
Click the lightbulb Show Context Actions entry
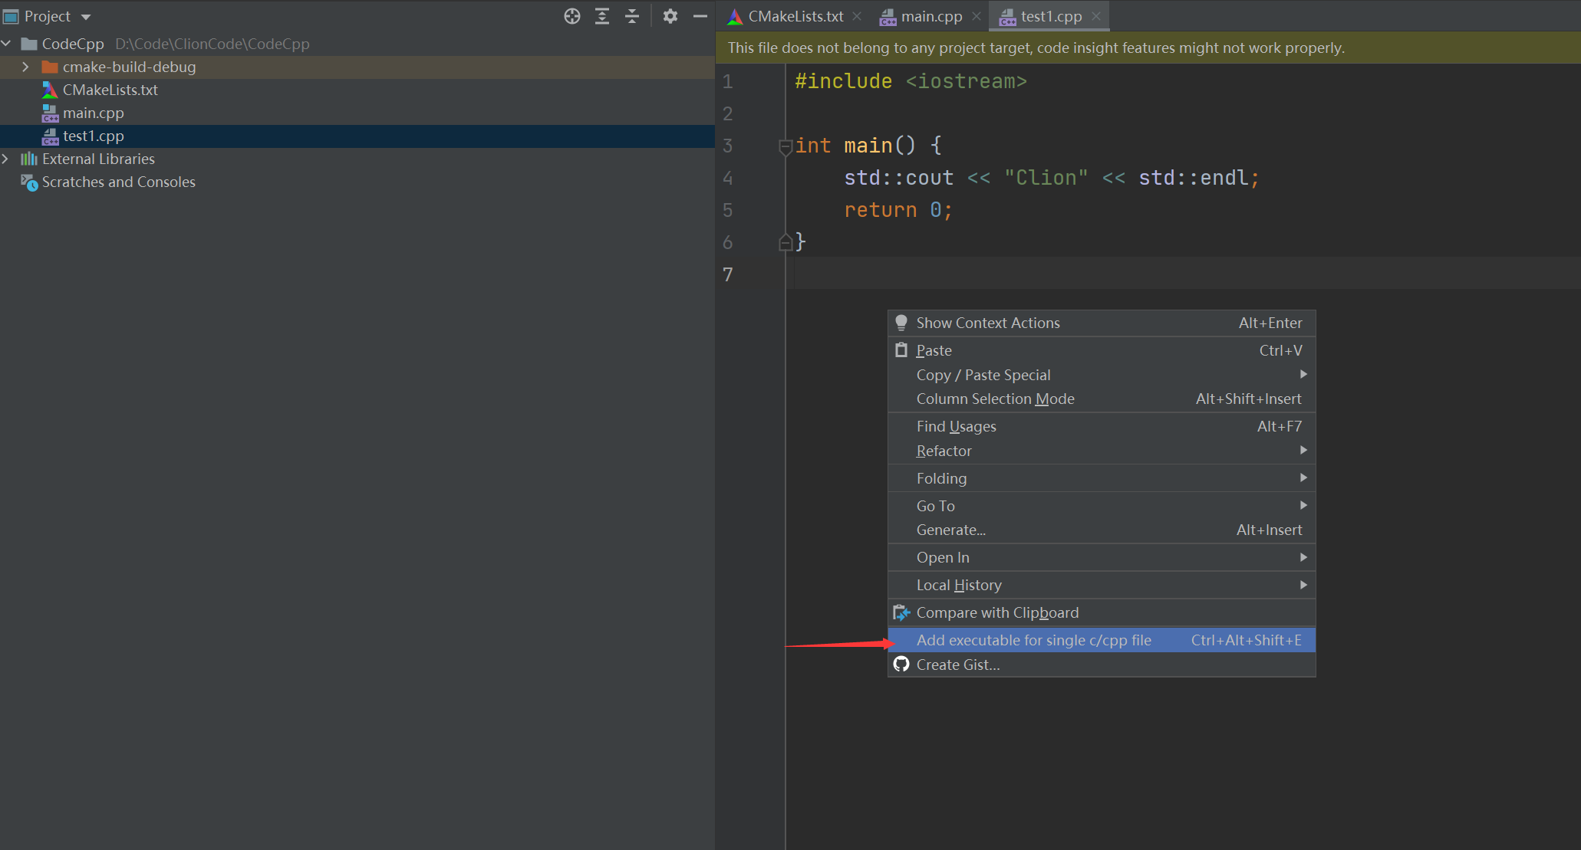[x=987, y=323]
